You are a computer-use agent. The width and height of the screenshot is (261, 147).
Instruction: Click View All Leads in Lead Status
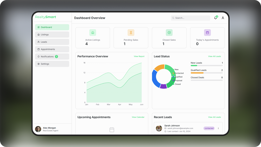(x=214, y=57)
